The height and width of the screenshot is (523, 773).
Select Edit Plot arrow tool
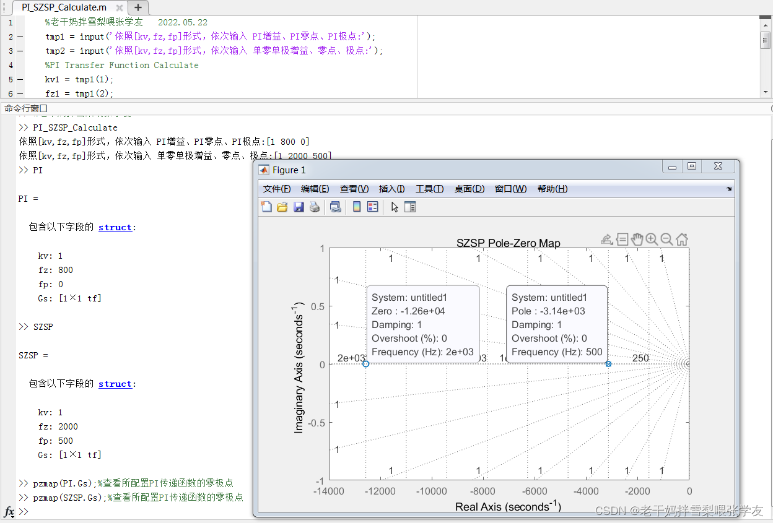click(395, 207)
